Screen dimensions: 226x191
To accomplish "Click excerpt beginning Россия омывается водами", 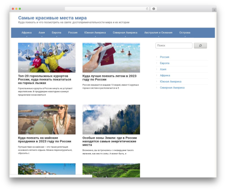I will pos(111,87).
